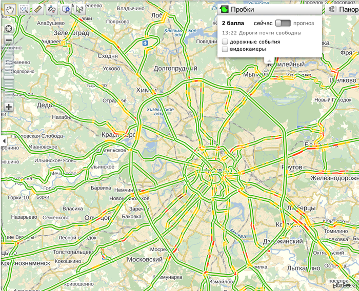Open the route planning tool

tap(52, 9)
